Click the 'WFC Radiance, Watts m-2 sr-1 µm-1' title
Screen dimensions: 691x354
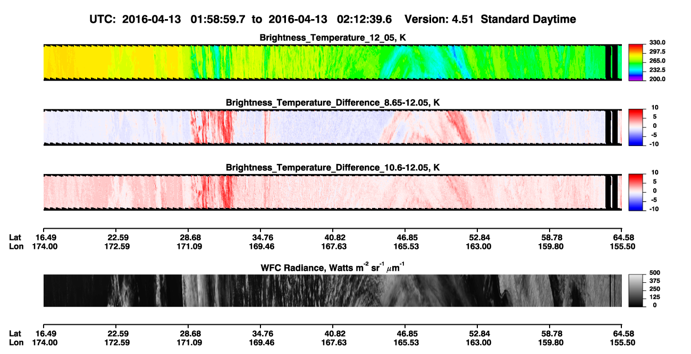tap(333, 267)
